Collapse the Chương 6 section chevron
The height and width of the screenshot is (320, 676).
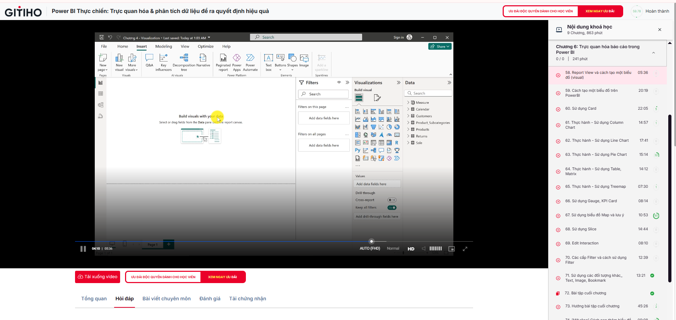pos(653,53)
